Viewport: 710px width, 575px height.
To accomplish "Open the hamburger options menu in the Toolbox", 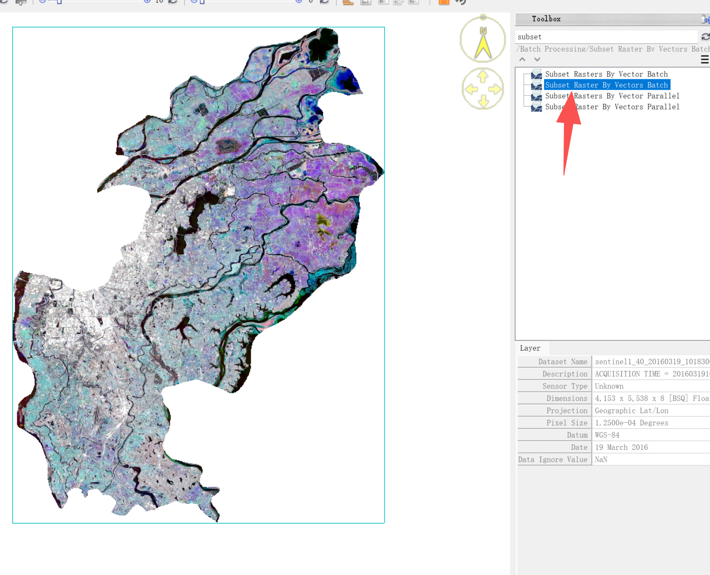I will coord(705,59).
